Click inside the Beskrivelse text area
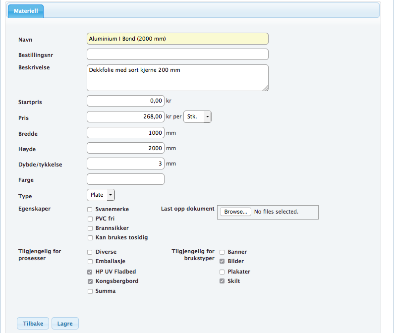 point(177,78)
